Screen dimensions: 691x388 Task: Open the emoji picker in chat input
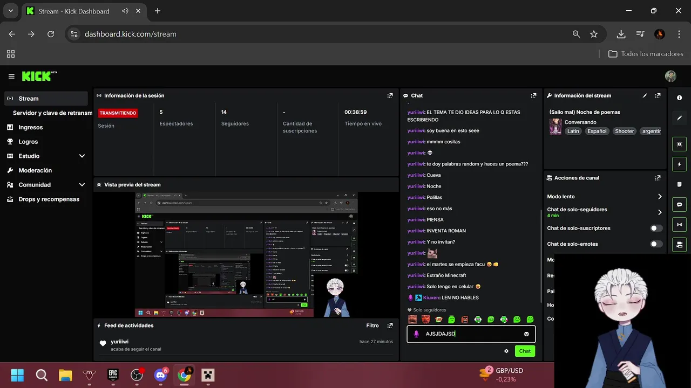pos(526,334)
